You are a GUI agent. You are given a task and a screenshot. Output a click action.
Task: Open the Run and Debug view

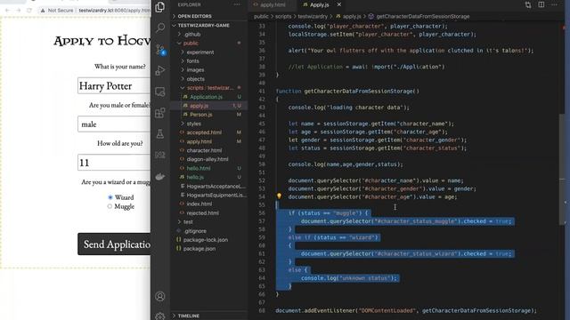(160, 70)
